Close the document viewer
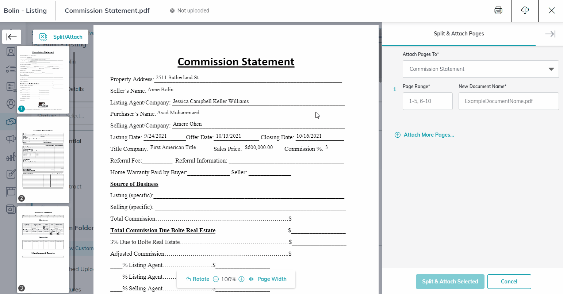Screen dimensions: 563x294 pos(552,11)
